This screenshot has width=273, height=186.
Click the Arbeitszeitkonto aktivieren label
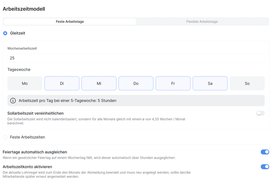coord(27,167)
